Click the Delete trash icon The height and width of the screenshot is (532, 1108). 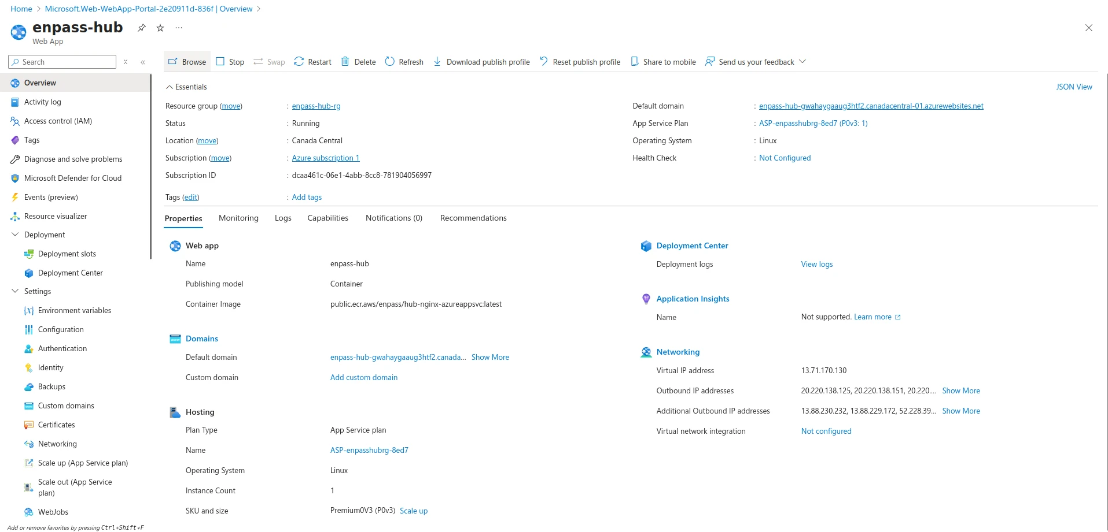click(345, 62)
